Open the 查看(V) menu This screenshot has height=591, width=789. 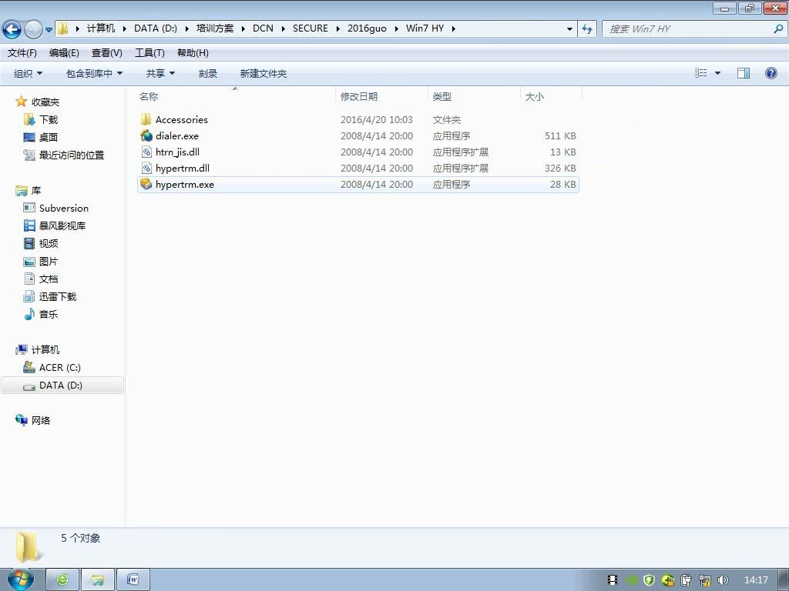pyautogui.click(x=106, y=53)
